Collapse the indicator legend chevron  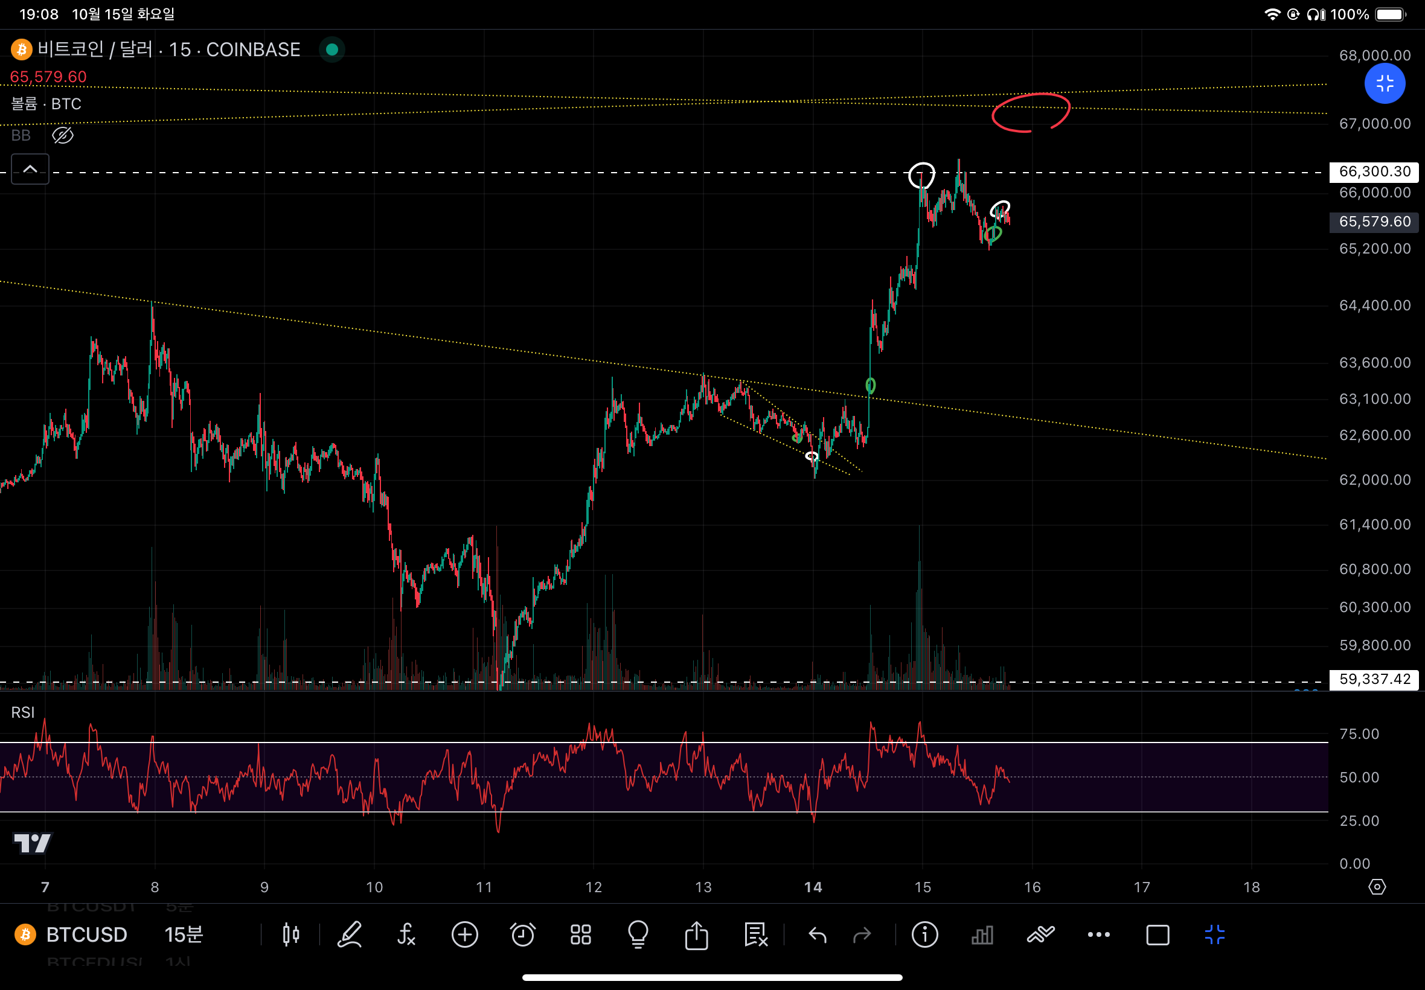coord(30,168)
